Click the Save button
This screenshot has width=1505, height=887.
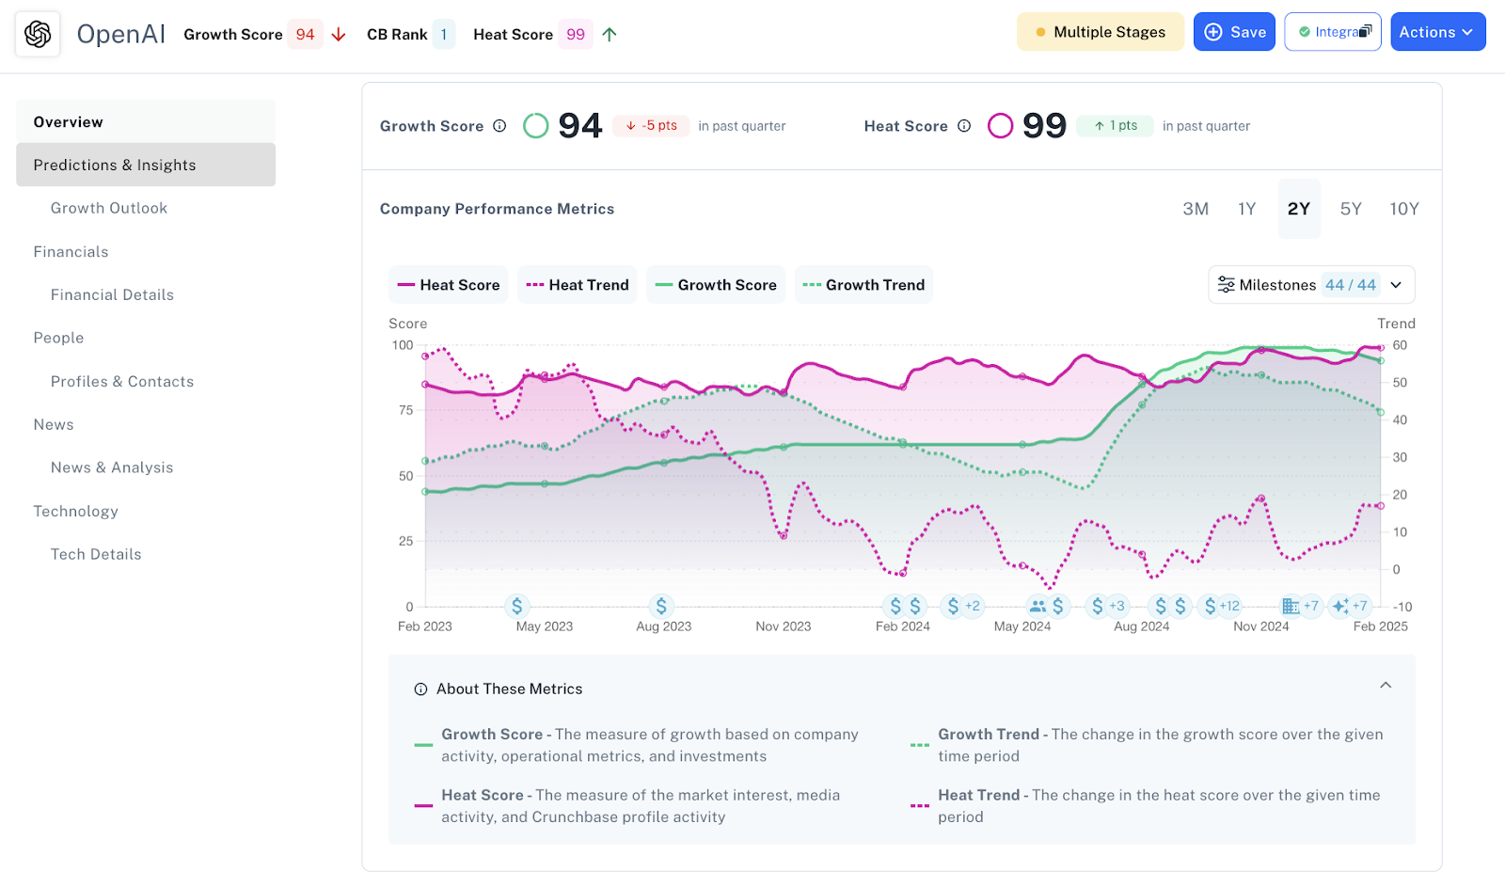[x=1234, y=32]
